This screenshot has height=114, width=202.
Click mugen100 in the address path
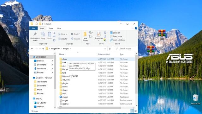(55, 49)
